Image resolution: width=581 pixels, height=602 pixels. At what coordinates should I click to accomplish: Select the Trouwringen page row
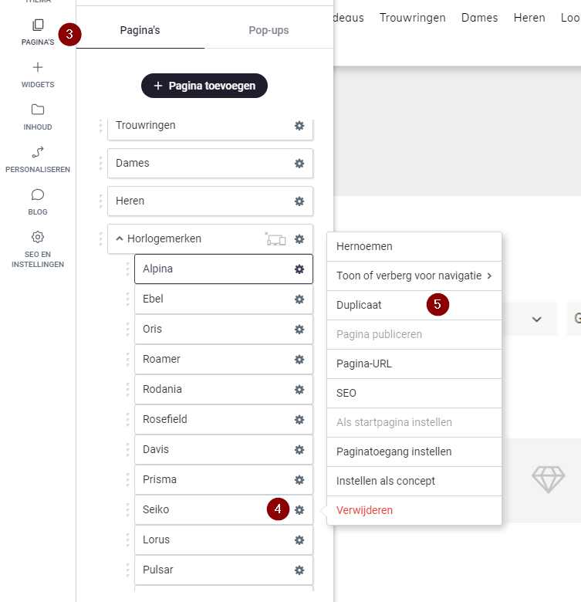pos(211,128)
